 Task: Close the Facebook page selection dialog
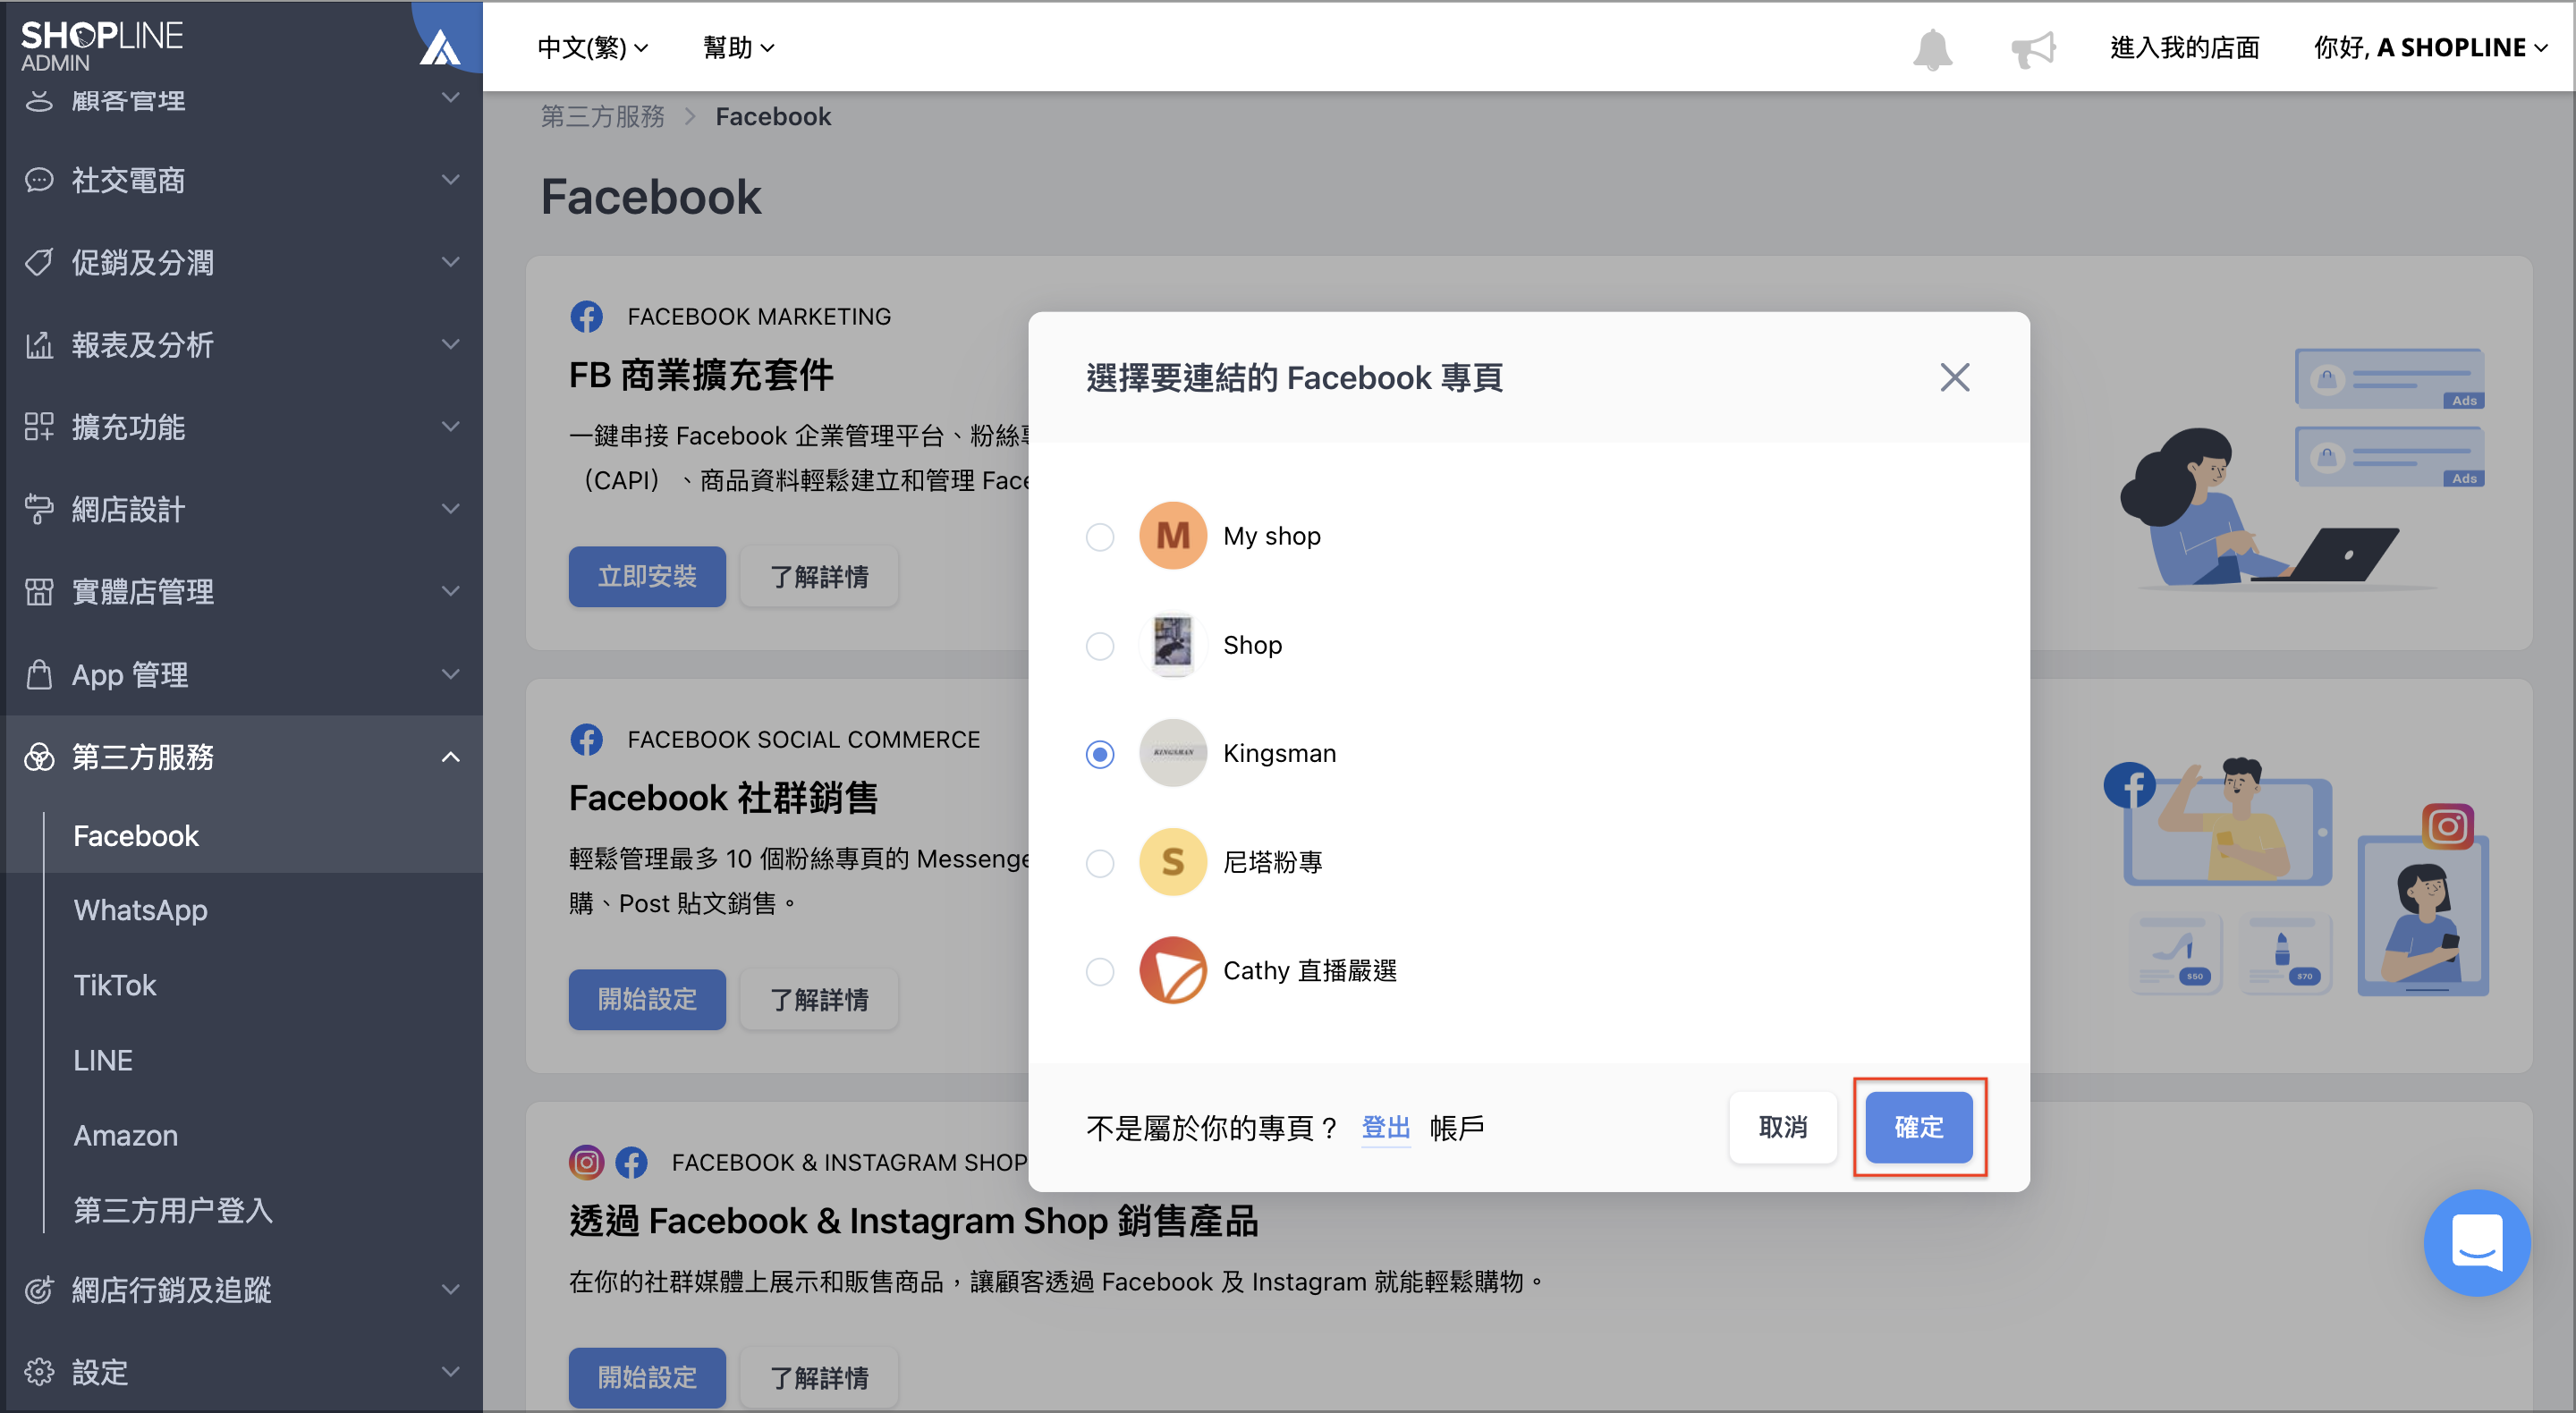pos(1954,377)
